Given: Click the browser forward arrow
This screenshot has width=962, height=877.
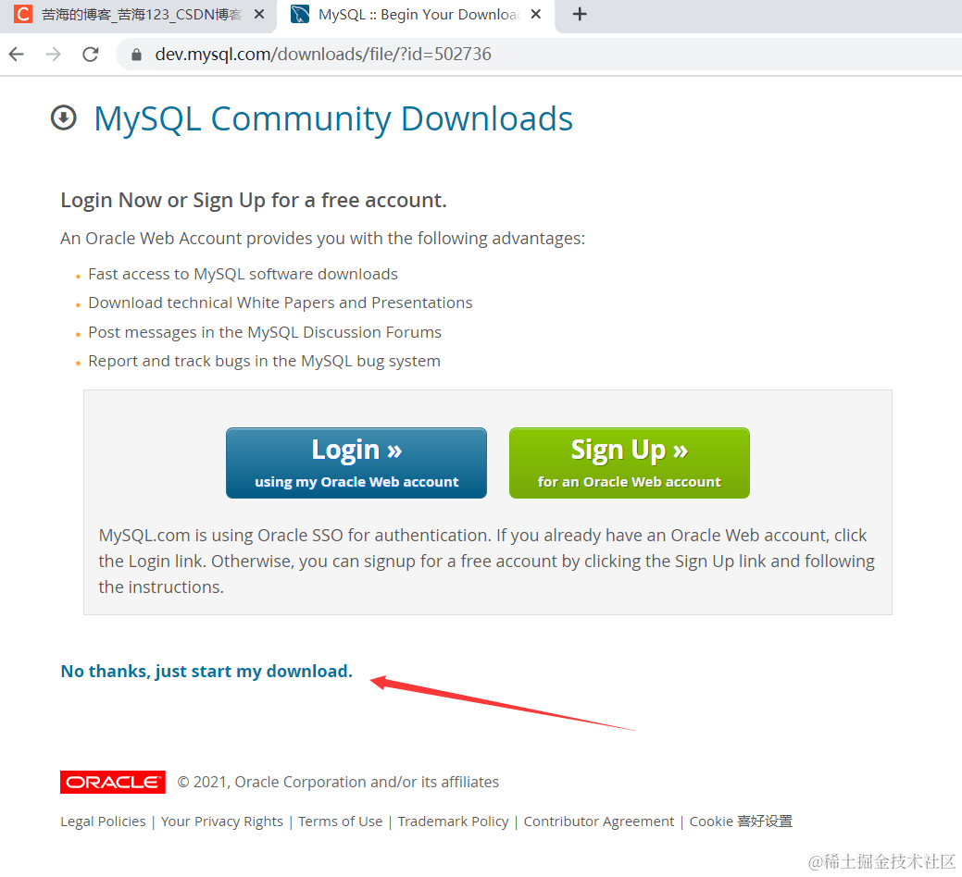Looking at the screenshot, I should coord(54,54).
